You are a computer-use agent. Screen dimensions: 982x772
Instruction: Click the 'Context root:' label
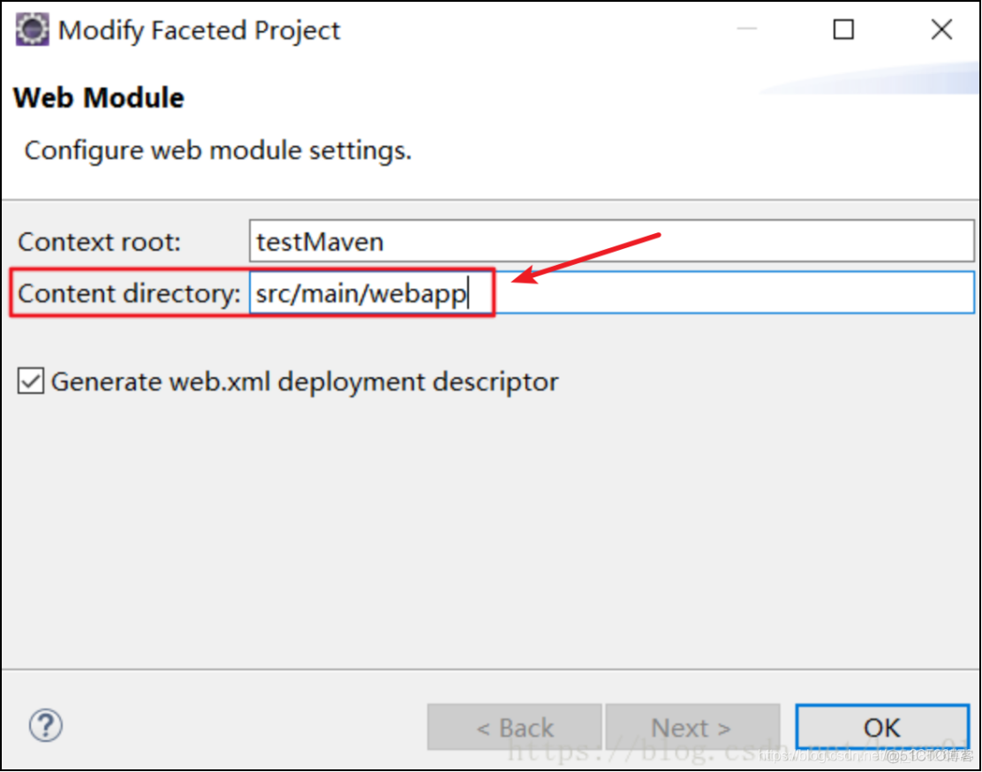click(100, 241)
